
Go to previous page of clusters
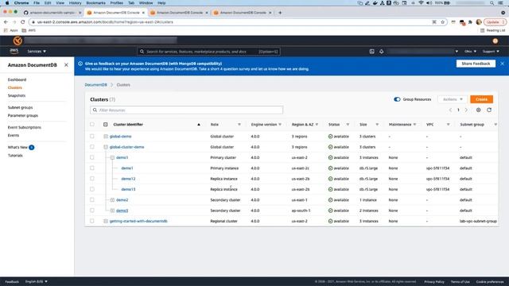click(x=451, y=110)
